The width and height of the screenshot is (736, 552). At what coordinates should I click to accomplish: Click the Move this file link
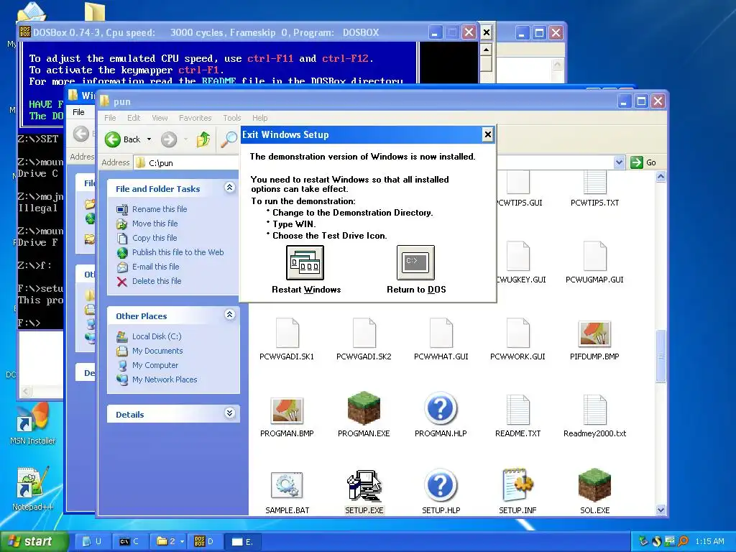tap(155, 224)
